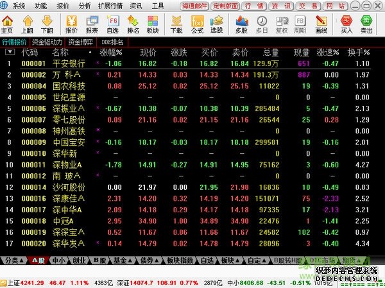385x288 pixels.
Task: Click the 行情 button at top right
Action: (x=254, y=6)
